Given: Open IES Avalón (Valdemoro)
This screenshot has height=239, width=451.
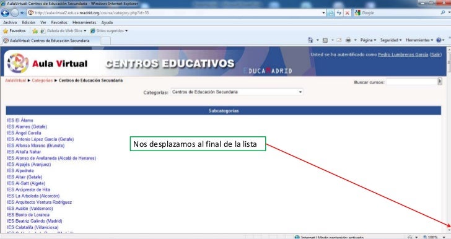Looking at the screenshot, I should click(30, 209).
